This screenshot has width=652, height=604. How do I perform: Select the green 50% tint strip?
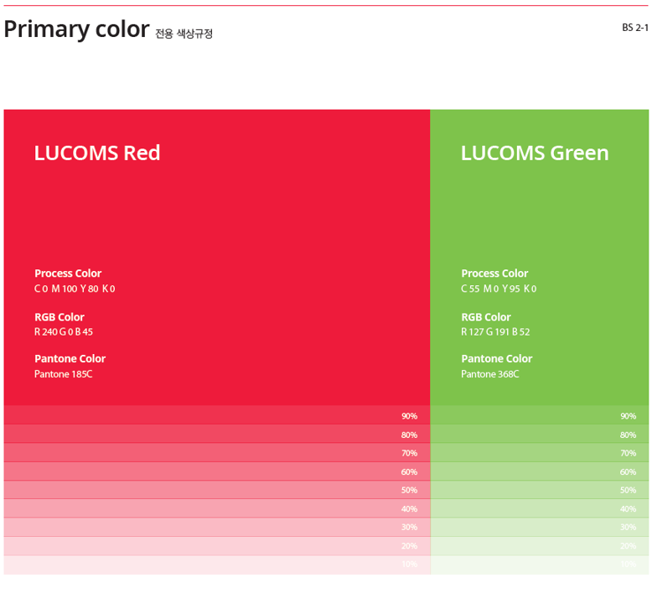(540, 490)
